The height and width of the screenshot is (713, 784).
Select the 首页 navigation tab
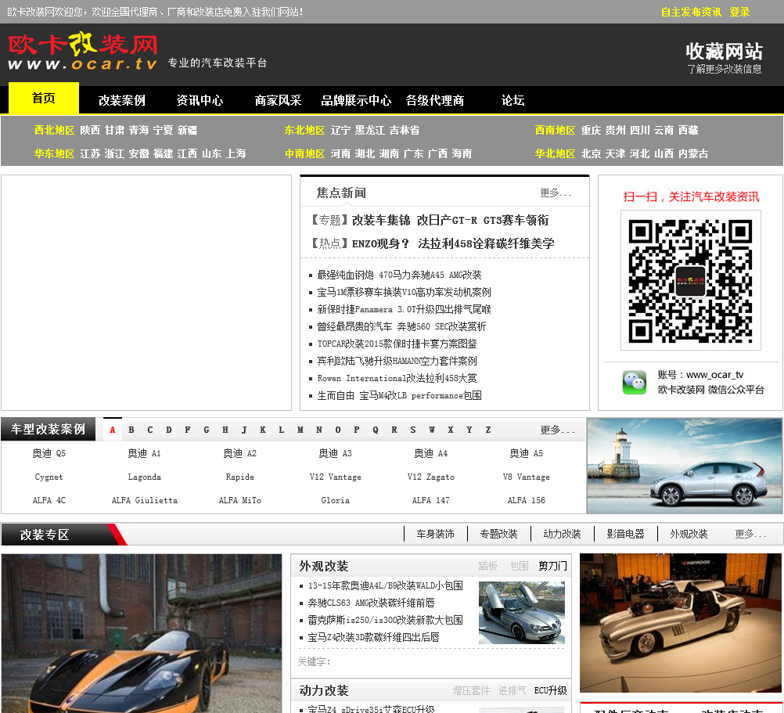44,99
